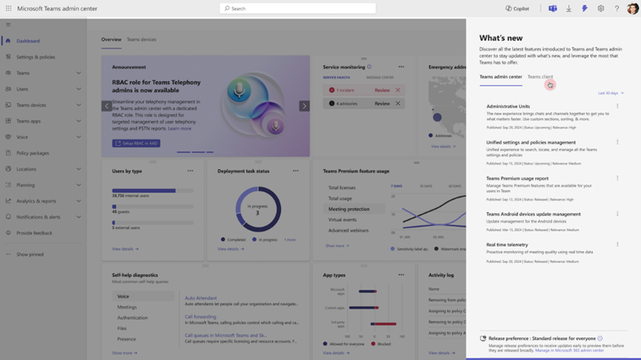This screenshot has height=360, width=641.
Task: Open the Learn more announcement link
Action: pos(180,129)
